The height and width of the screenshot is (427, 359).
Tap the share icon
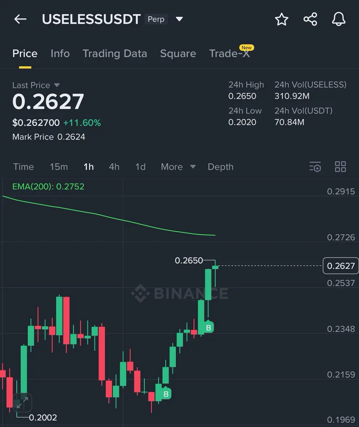coord(310,19)
